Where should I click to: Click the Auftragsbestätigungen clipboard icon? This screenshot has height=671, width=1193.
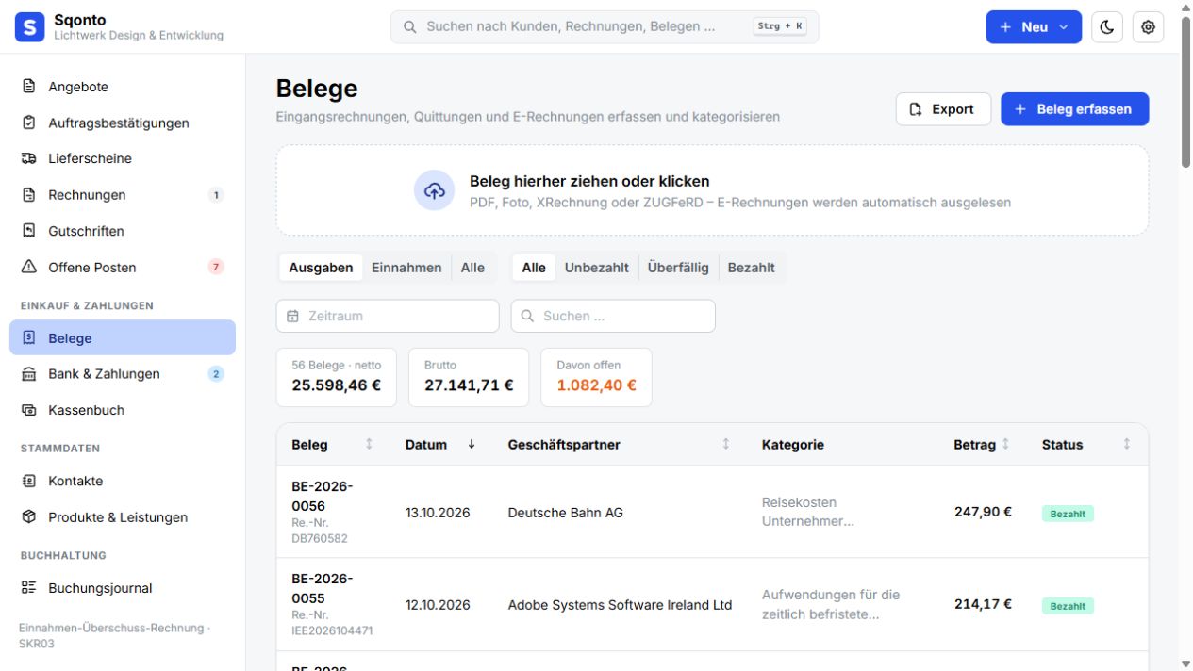[x=29, y=123]
